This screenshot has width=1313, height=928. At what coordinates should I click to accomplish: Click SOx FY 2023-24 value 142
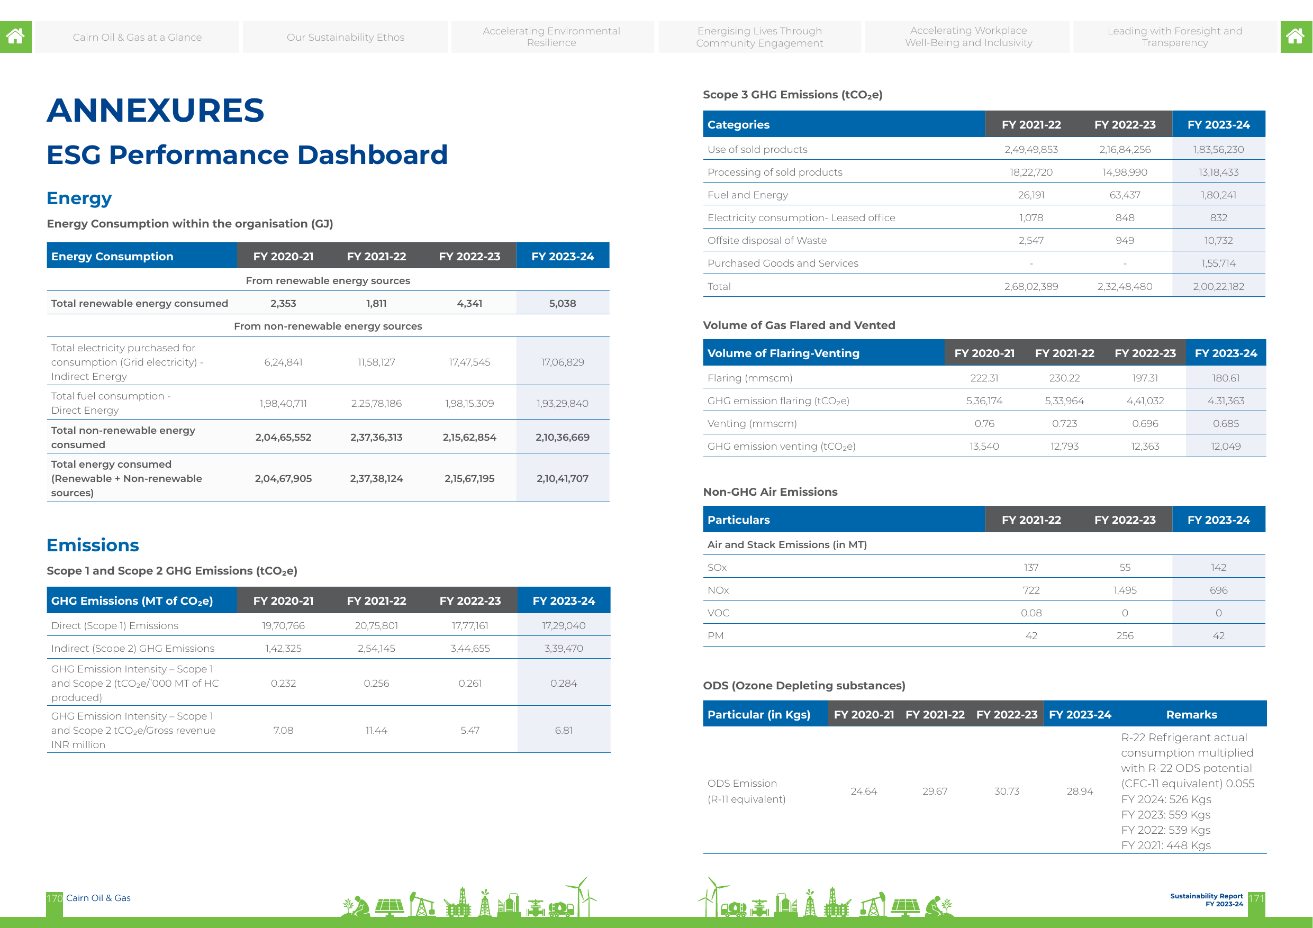point(1219,567)
